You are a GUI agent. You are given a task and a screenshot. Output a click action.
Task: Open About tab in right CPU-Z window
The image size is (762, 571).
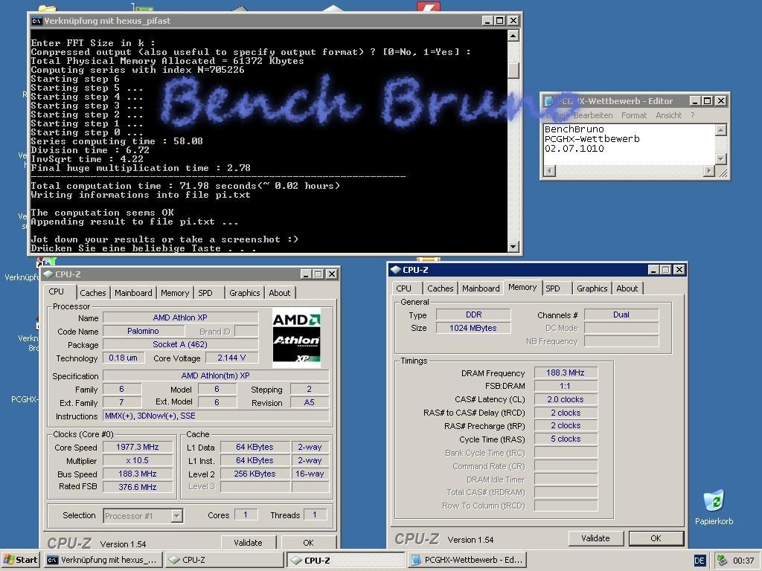coord(627,288)
